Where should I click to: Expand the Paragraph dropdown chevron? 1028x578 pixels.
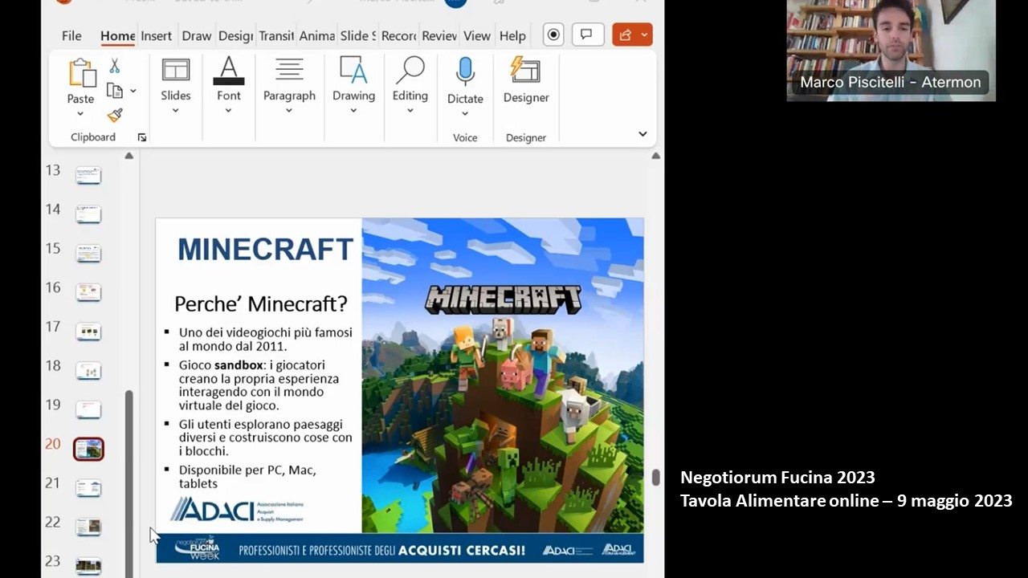[x=289, y=111]
